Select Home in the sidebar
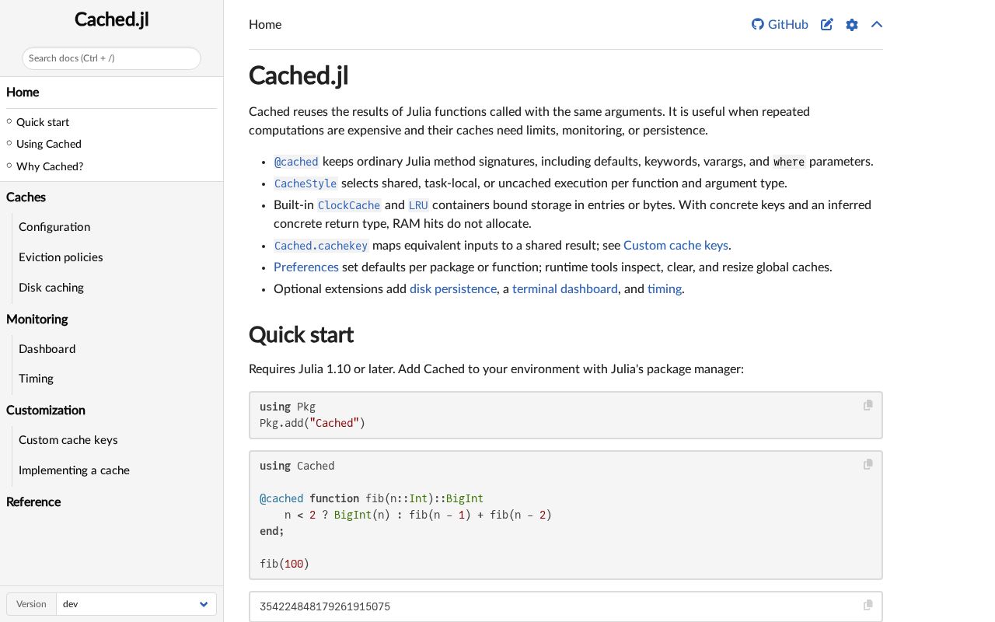 [23, 92]
